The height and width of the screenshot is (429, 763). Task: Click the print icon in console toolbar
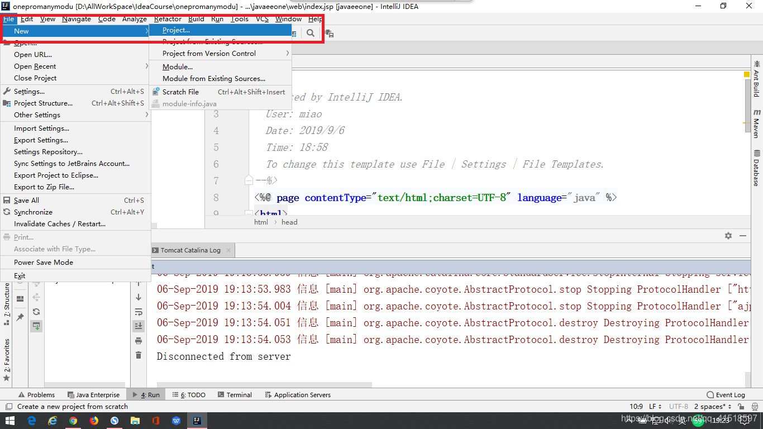(x=139, y=341)
